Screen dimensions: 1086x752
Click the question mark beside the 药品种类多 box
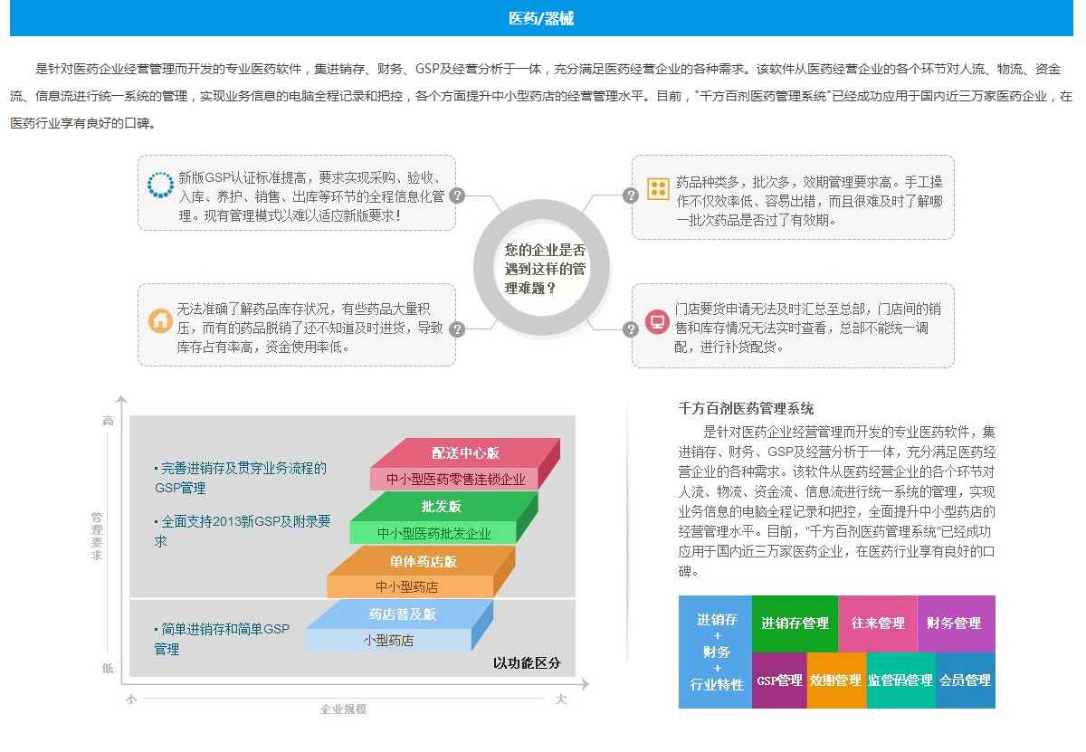(x=631, y=195)
